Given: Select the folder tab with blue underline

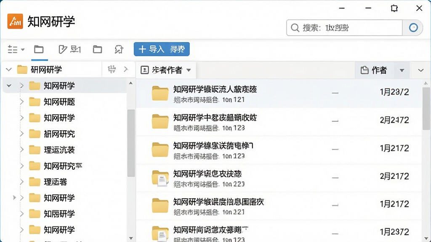Looking at the screenshot, I should 39,50.
